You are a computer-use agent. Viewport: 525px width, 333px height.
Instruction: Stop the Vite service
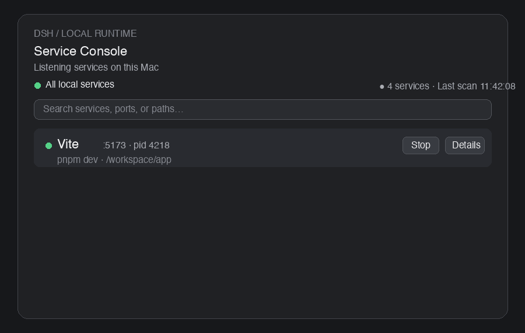click(421, 145)
